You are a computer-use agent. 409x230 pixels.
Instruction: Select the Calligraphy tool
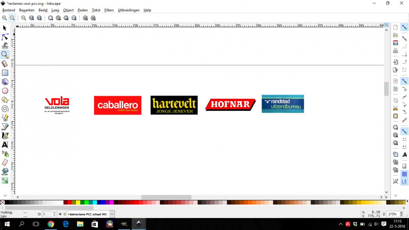coord(5,136)
